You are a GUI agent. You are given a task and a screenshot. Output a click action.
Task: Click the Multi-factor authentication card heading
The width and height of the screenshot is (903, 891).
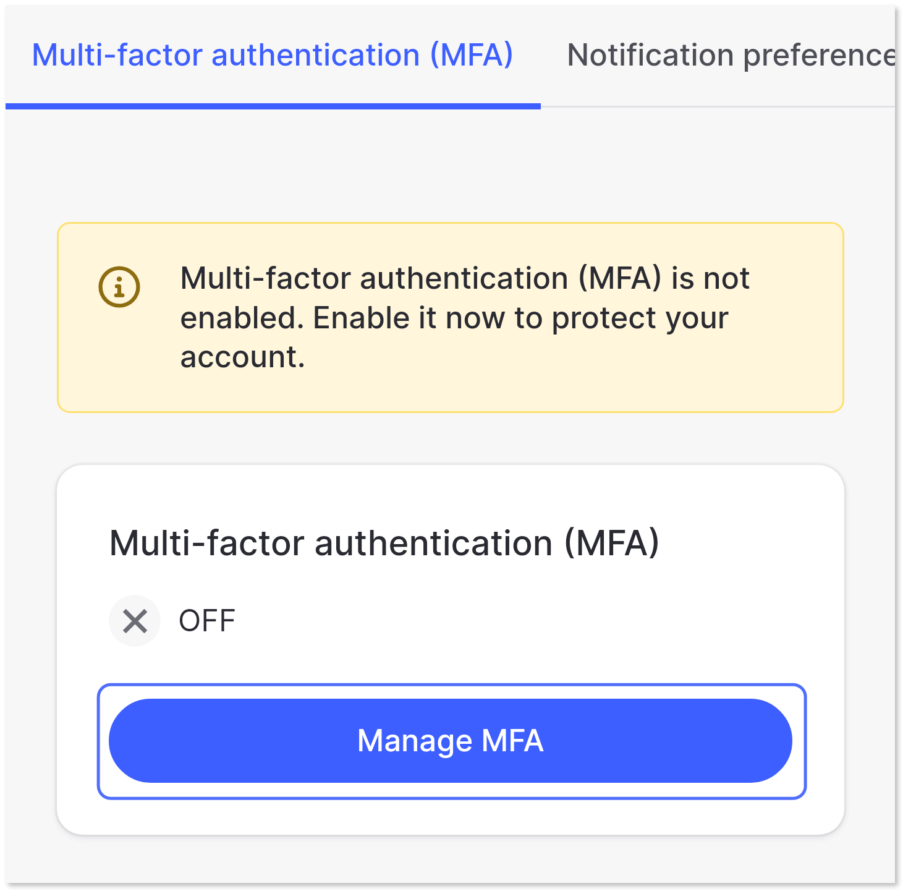click(x=384, y=544)
